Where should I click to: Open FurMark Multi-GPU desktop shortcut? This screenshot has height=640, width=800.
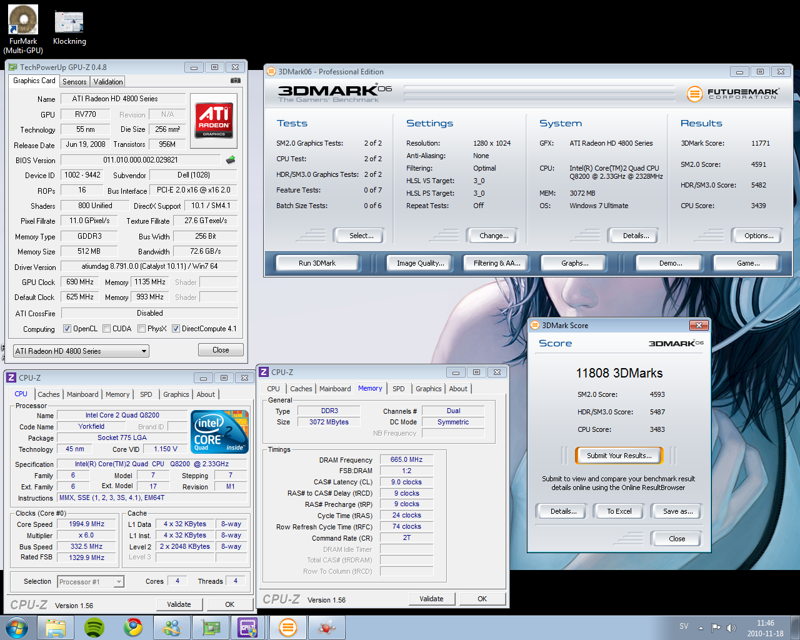click(x=23, y=29)
